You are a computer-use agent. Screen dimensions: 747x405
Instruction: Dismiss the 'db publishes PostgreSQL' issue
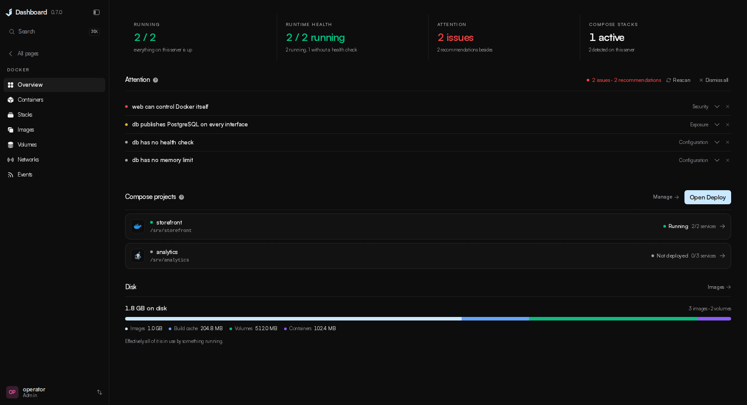click(x=728, y=125)
